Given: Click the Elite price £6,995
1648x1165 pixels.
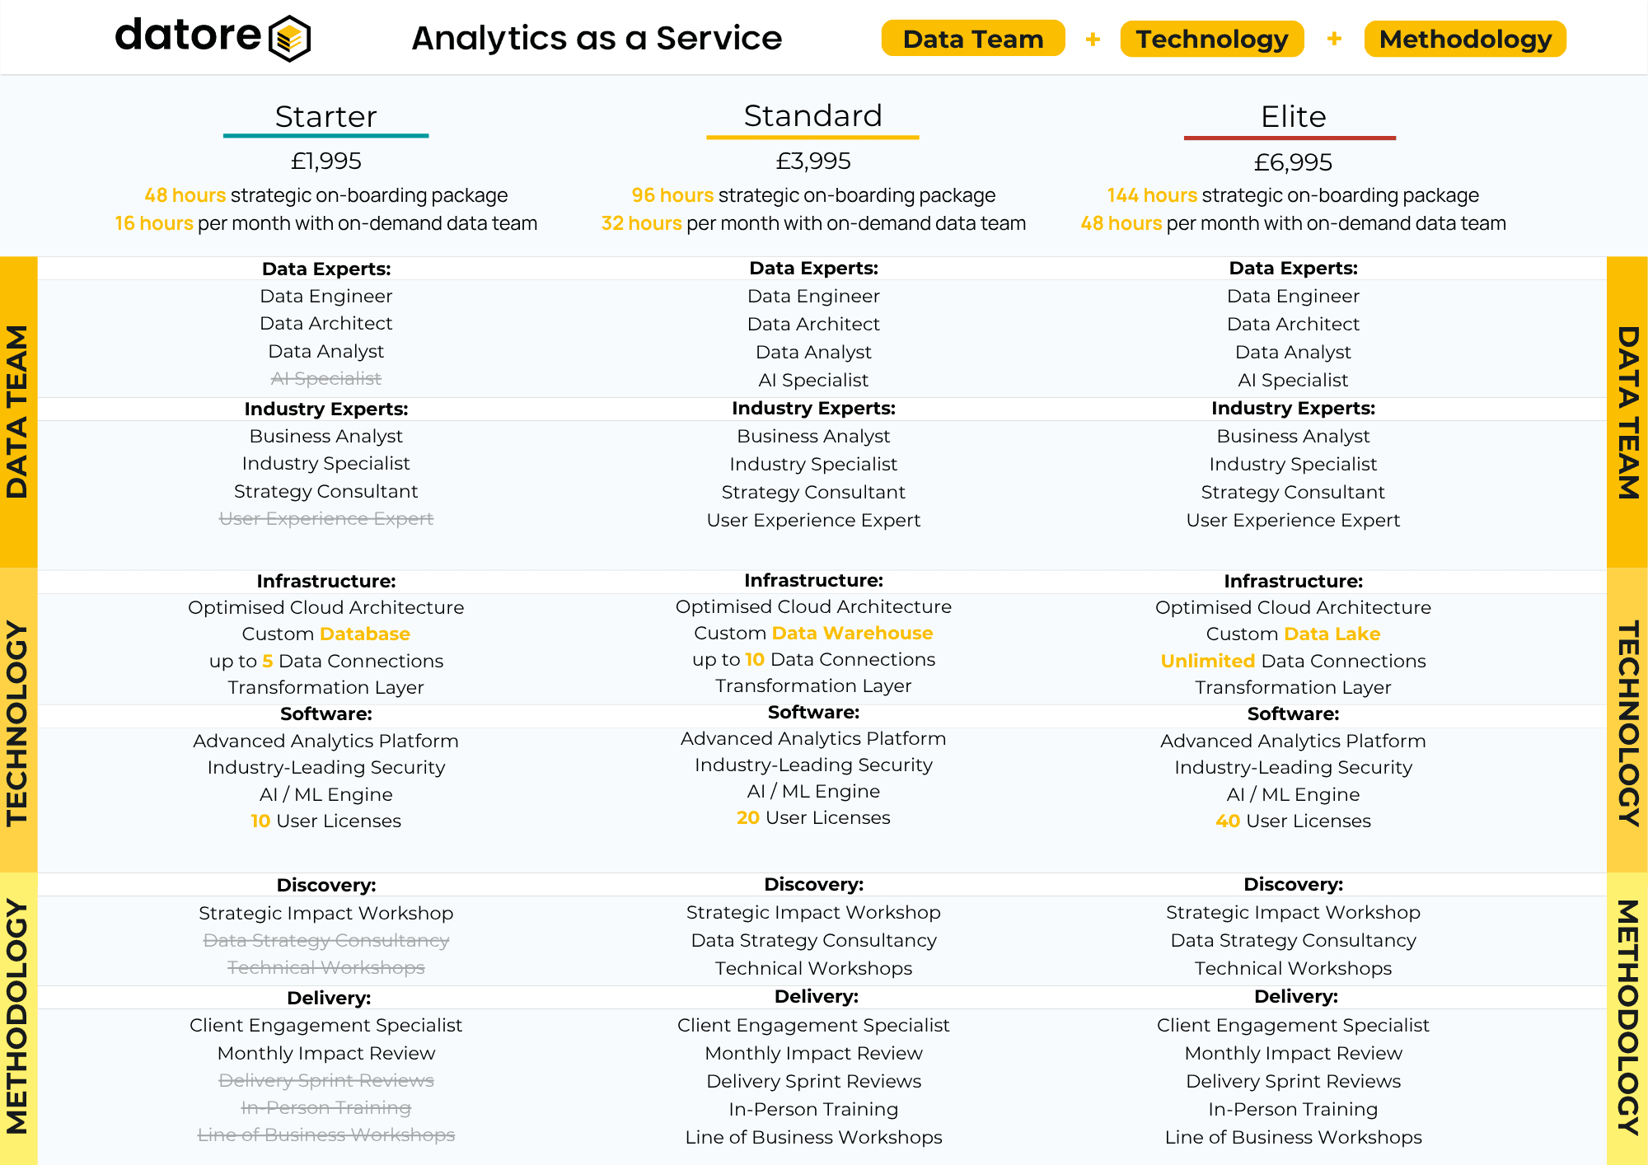Looking at the screenshot, I should click(x=1292, y=162).
